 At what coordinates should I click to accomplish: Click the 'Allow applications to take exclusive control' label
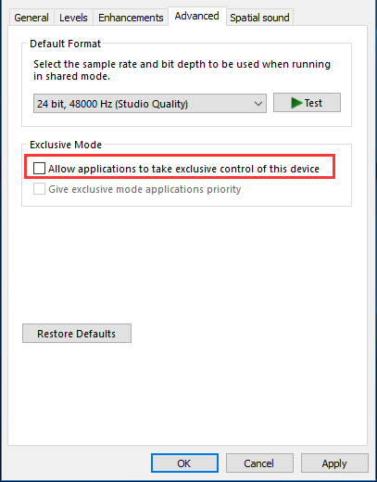(183, 169)
